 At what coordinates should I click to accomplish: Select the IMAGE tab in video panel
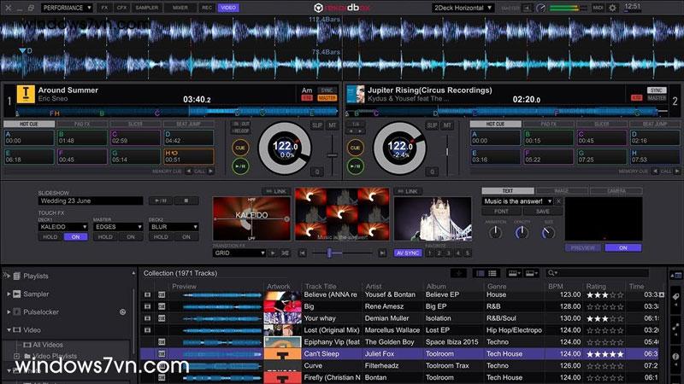point(562,190)
